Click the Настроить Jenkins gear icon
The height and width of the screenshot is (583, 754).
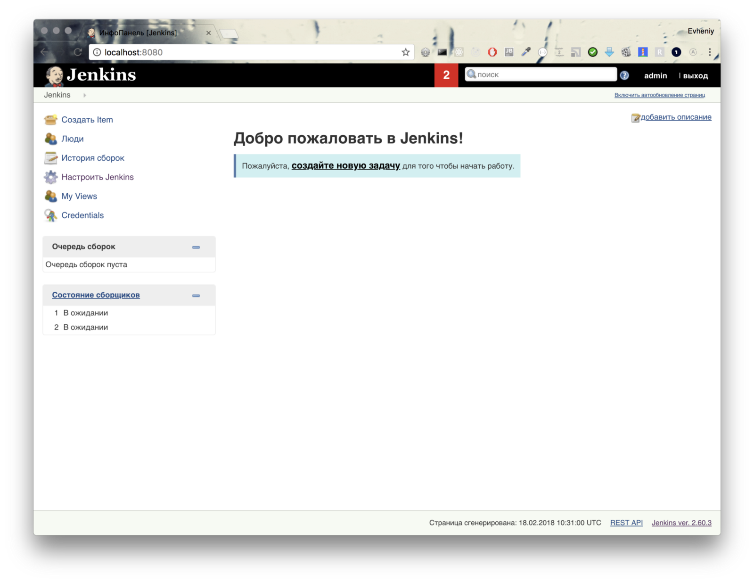coord(50,177)
